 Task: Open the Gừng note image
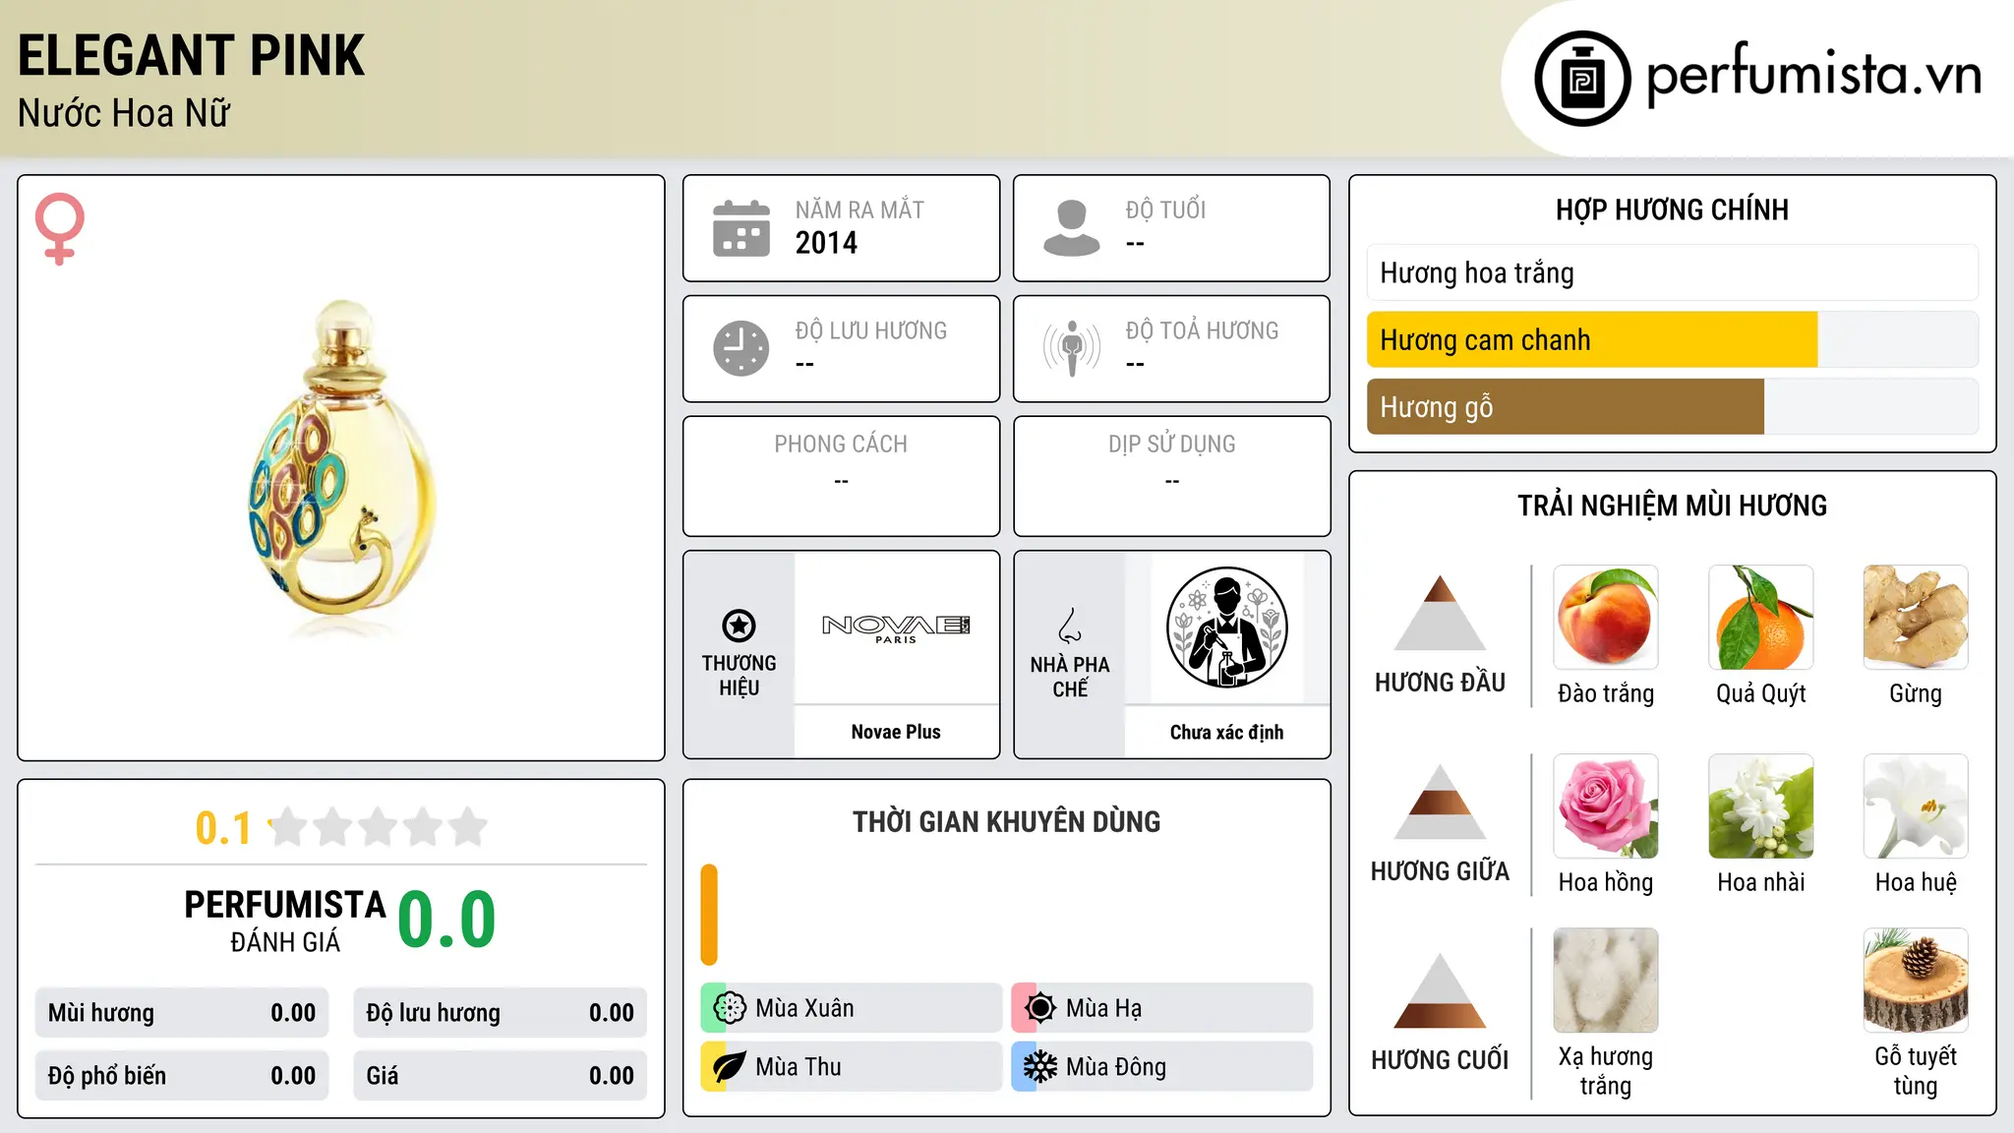point(1916,618)
